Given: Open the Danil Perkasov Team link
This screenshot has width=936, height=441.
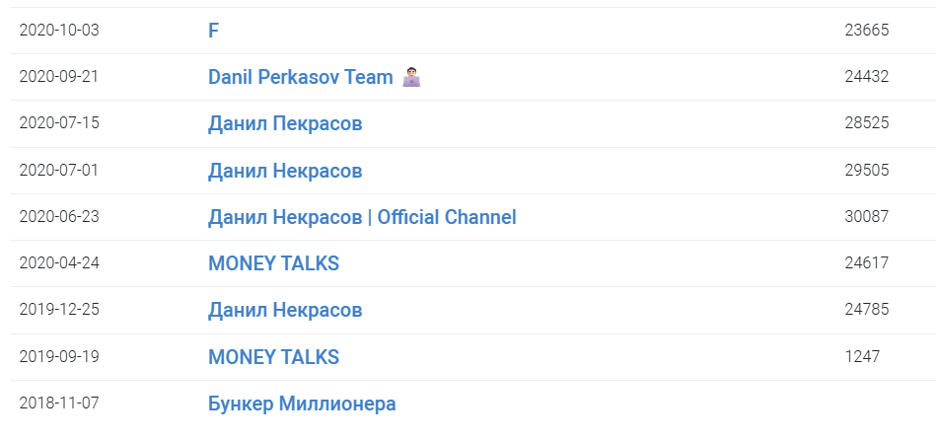Looking at the screenshot, I should tap(300, 77).
